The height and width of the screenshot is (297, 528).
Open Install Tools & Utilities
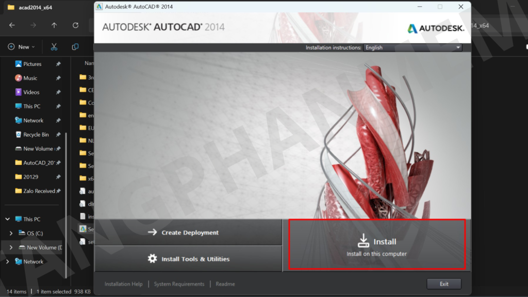pyautogui.click(x=189, y=259)
